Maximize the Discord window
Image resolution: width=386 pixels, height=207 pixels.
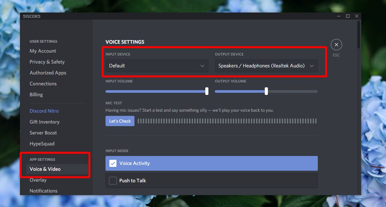[x=348, y=16]
